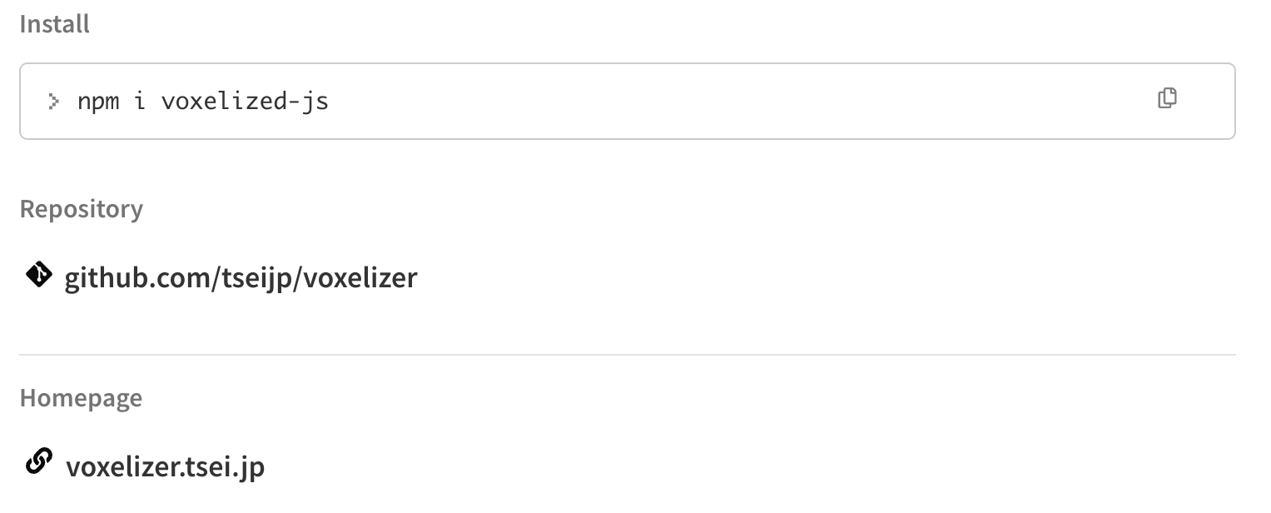
Task: Click the git repository icon
Action: (37, 275)
